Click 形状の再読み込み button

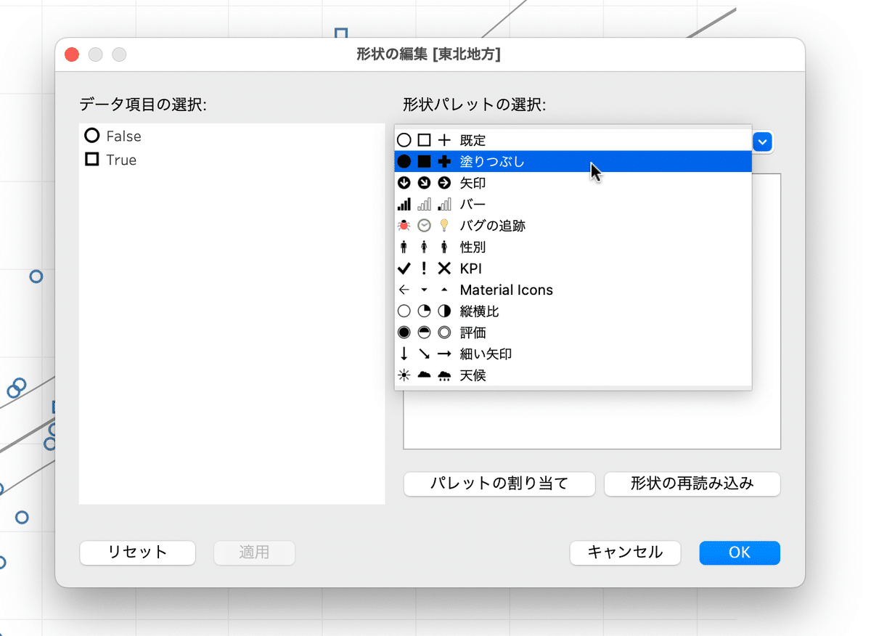pyautogui.click(x=692, y=484)
